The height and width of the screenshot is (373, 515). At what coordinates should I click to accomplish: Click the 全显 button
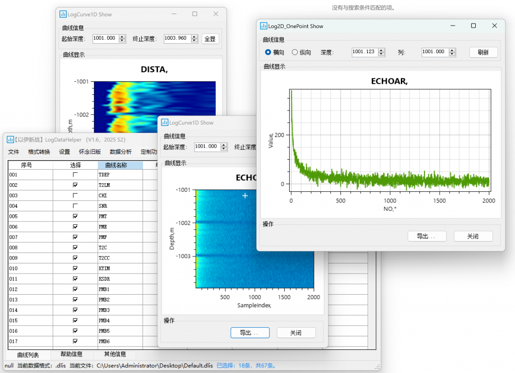(x=210, y=39)
